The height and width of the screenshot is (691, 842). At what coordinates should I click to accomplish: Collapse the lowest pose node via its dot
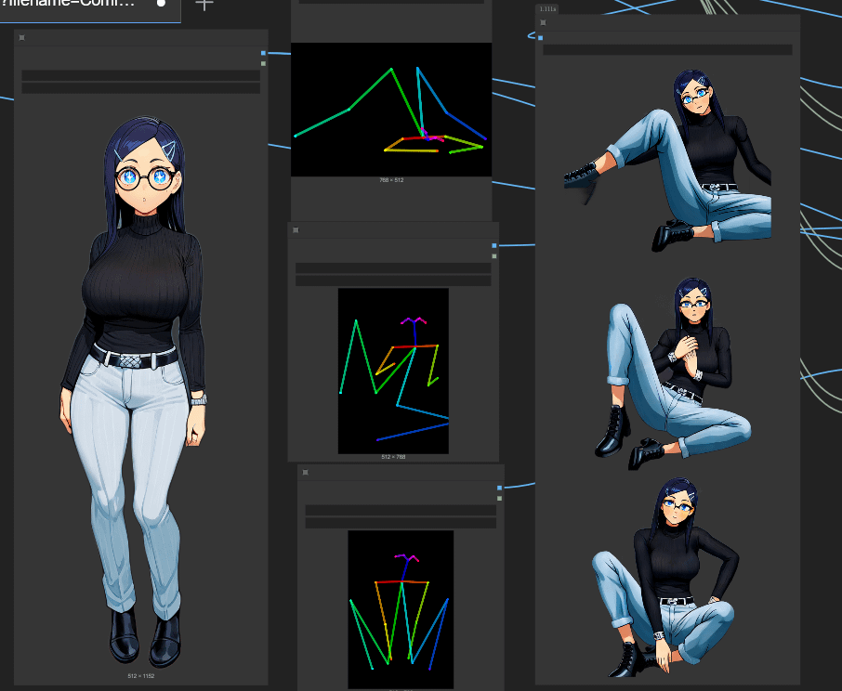306,473
